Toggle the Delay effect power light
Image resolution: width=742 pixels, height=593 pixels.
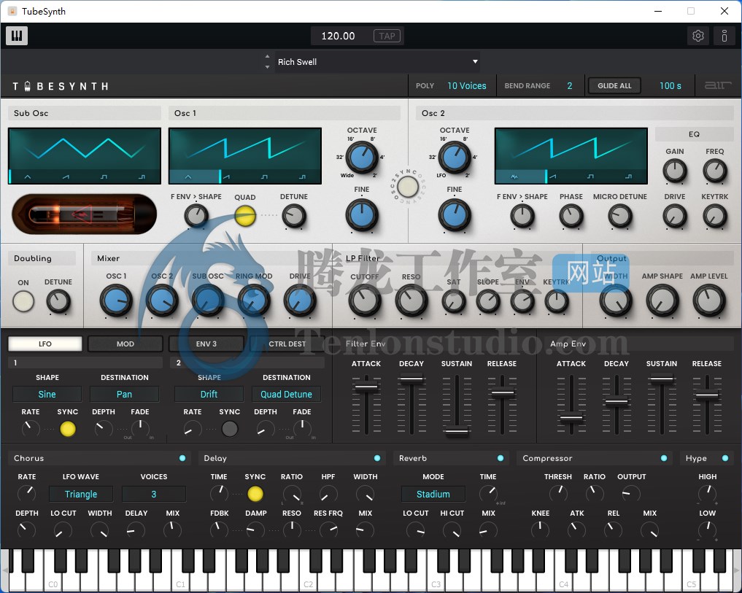click(377, 458)
